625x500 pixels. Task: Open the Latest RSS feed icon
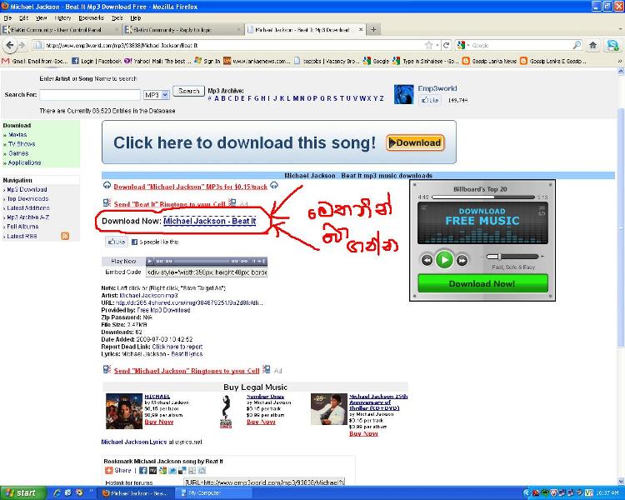point(65,236)
